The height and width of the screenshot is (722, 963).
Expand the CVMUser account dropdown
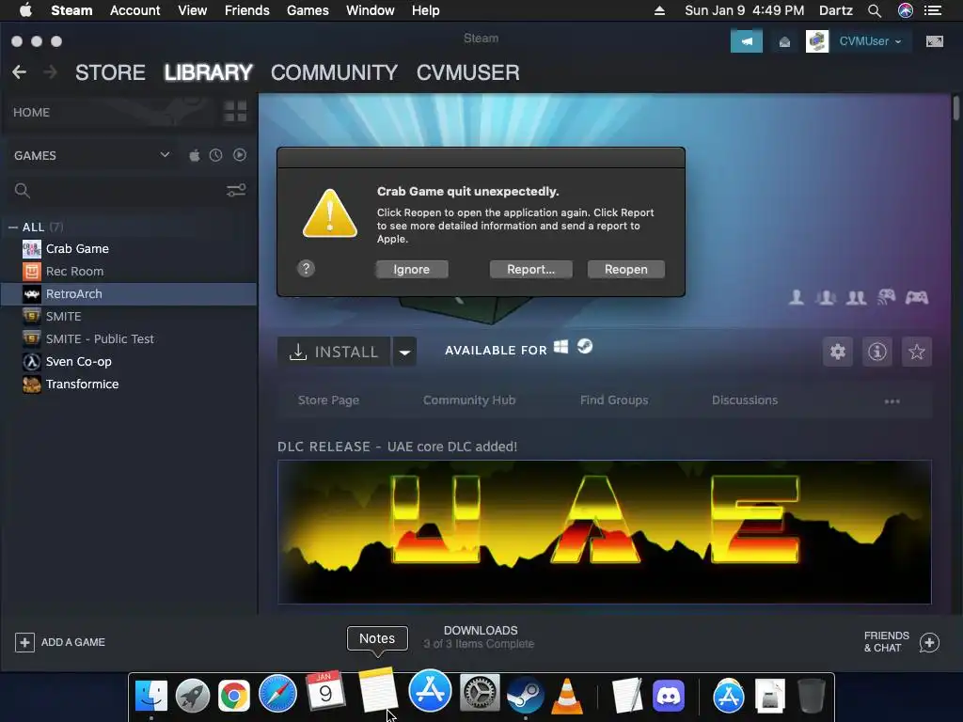870,41
